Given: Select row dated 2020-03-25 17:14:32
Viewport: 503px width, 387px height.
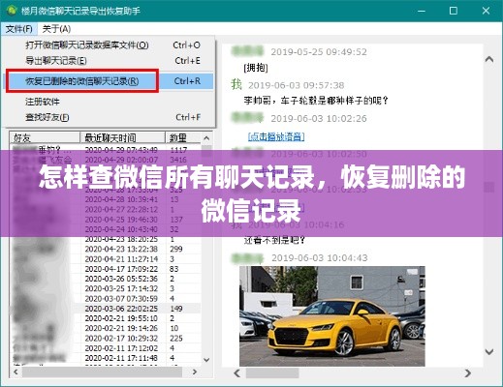Looking at the screenshot, I should (x=106, y=288).
